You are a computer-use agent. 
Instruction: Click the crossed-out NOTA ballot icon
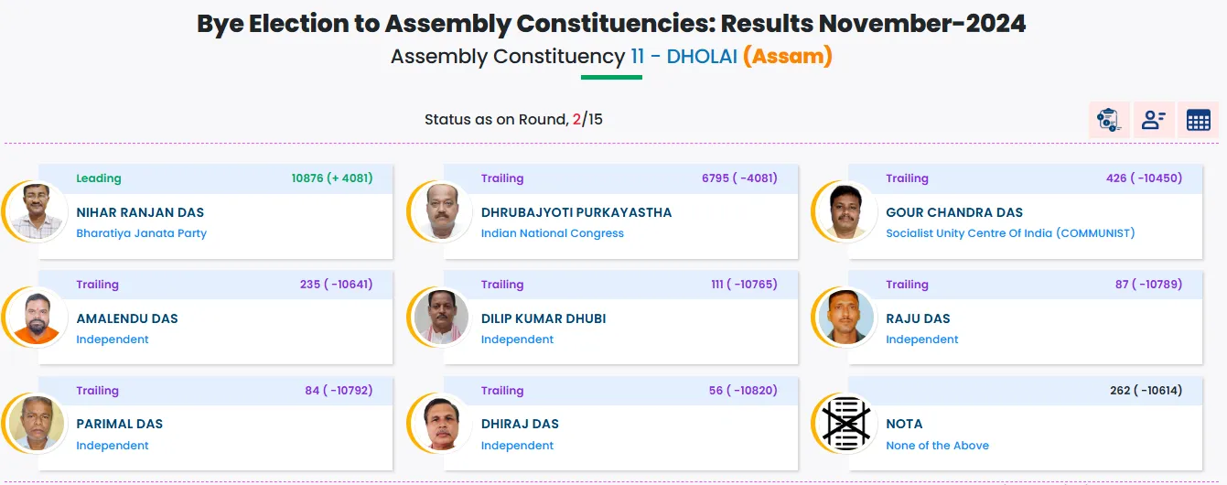846,423
